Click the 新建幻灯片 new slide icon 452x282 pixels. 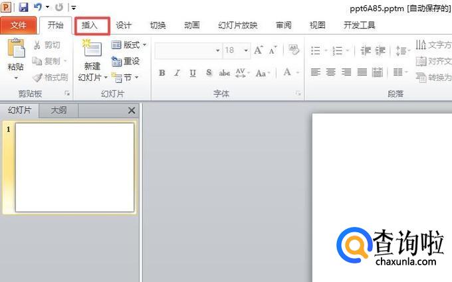(x=92, y=48)
